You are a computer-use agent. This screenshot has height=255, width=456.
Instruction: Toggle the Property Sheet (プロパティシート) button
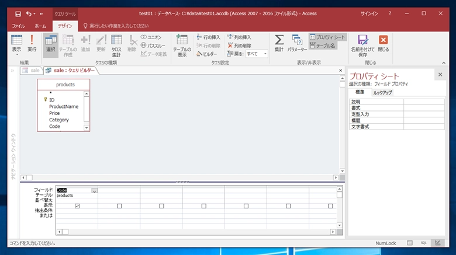327,37
